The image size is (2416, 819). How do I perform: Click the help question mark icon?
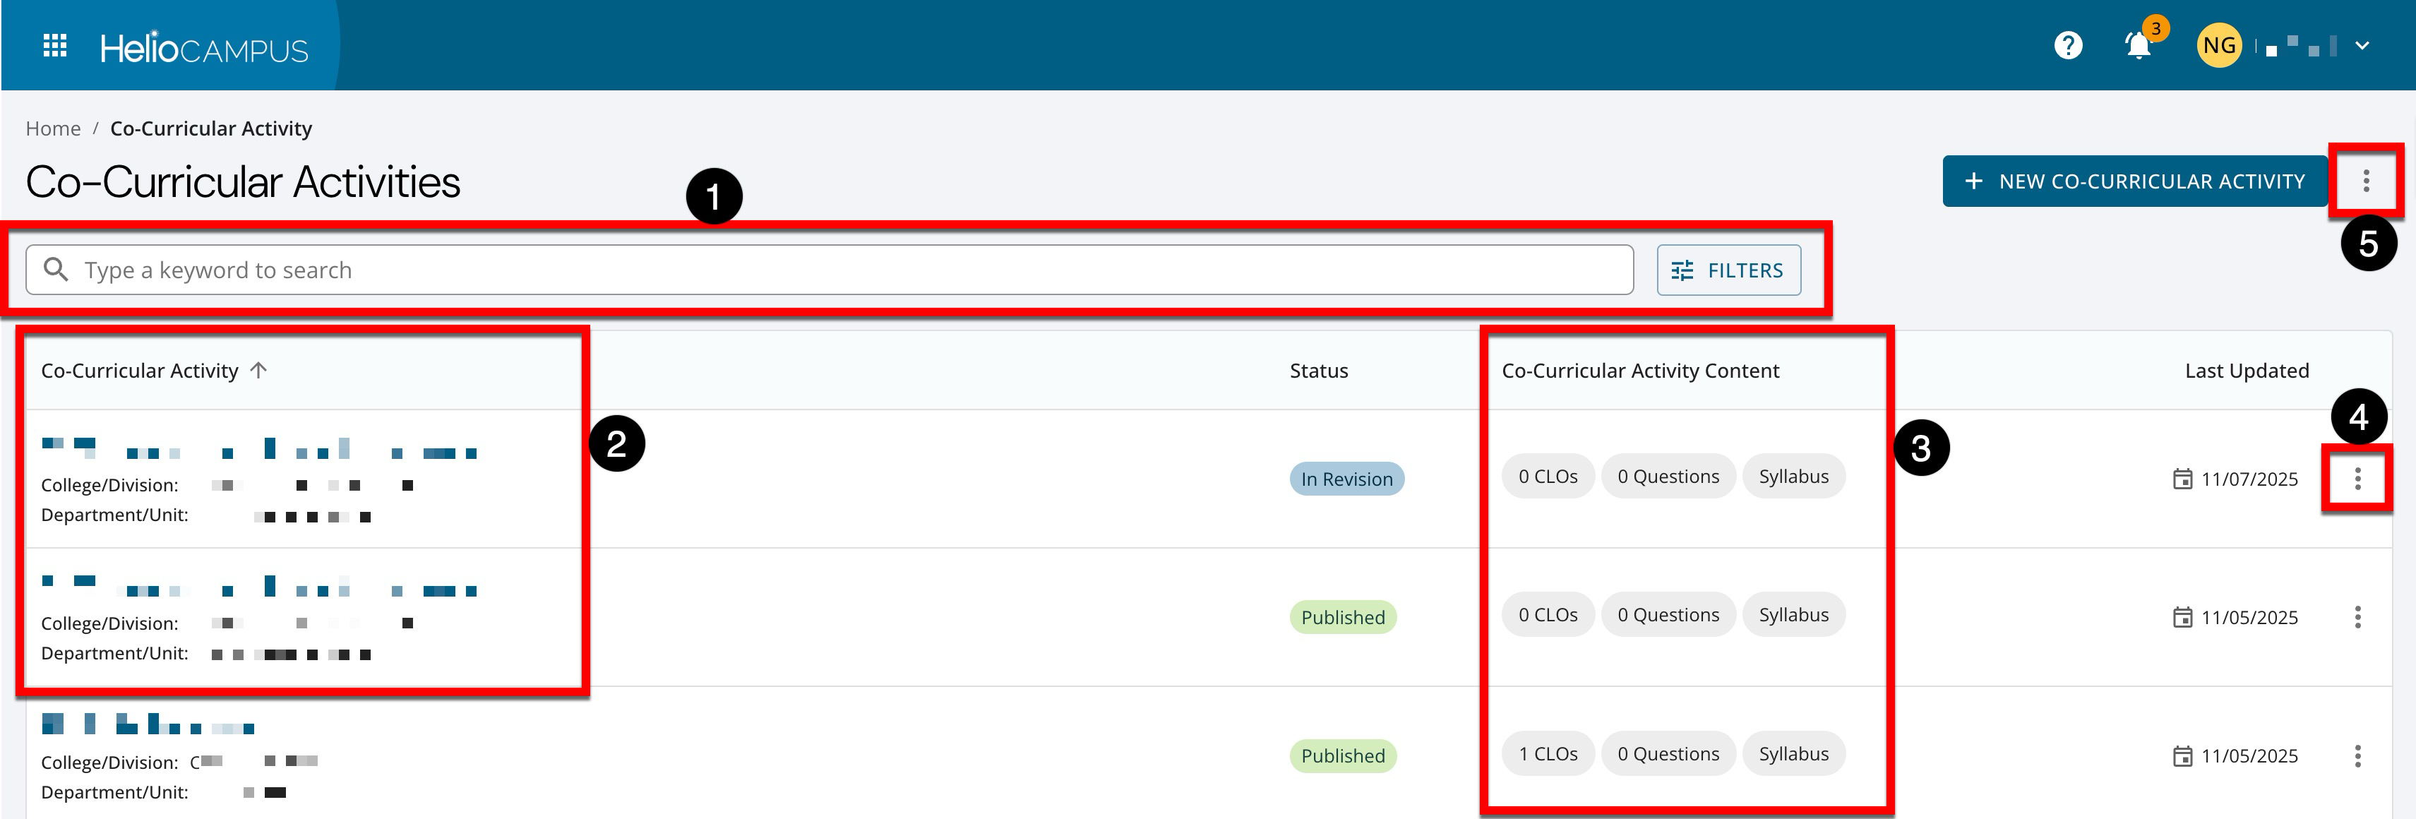click(2068, 45)
